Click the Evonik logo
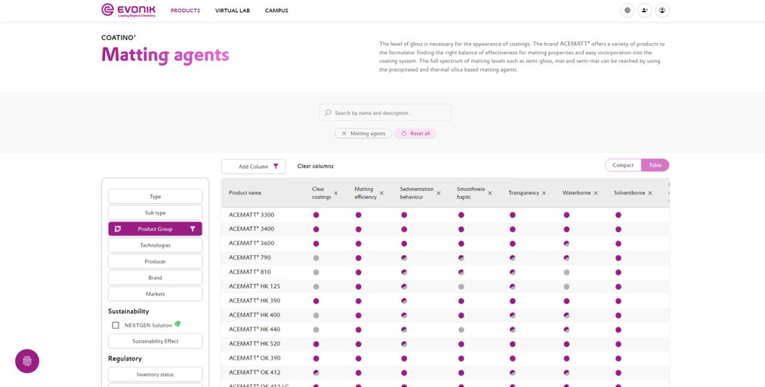765x387 pixels. tap(128, 10)
